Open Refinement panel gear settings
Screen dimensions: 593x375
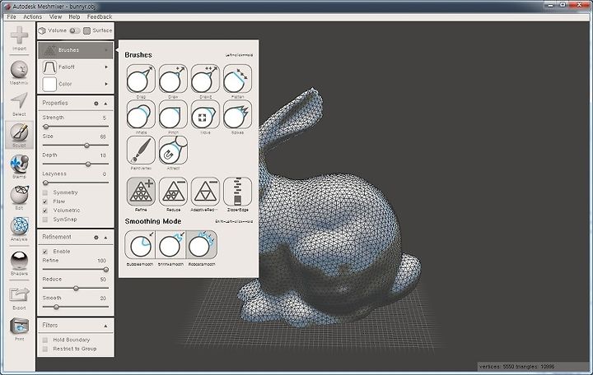(96, 238)
